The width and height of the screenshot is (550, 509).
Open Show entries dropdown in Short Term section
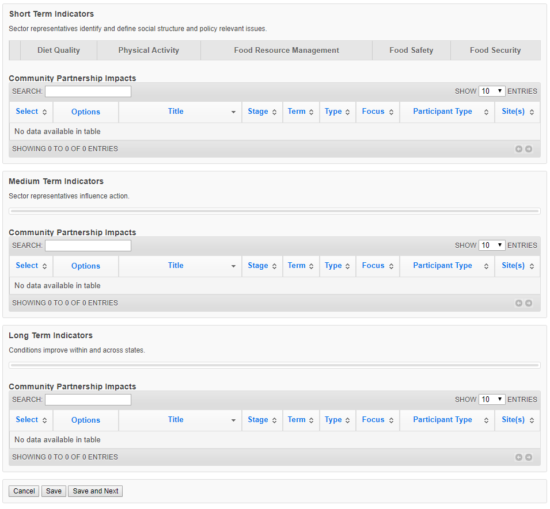click(492, 91)
